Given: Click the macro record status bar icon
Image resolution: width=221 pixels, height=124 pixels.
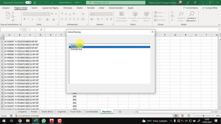Looking at the screenshot, I should (11, 116).
